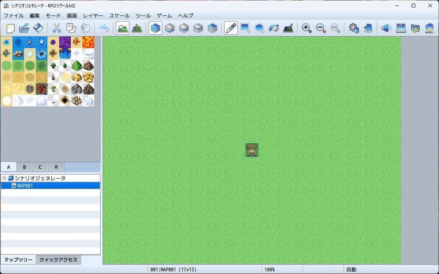Click the Open Project folder icon
439x274 pixels.
[24, 28]
